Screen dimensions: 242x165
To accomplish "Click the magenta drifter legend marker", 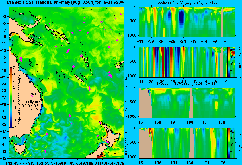I will [32, 96].
